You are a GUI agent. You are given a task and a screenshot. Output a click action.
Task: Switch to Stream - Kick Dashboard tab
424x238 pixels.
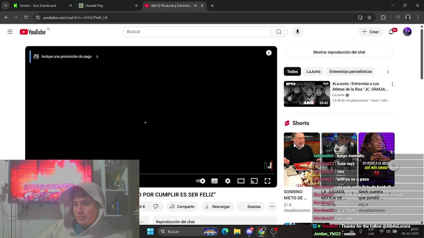[x=42, y=6]
